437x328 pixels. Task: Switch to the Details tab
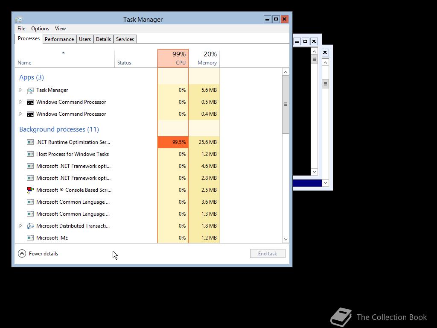coord(103,39)
